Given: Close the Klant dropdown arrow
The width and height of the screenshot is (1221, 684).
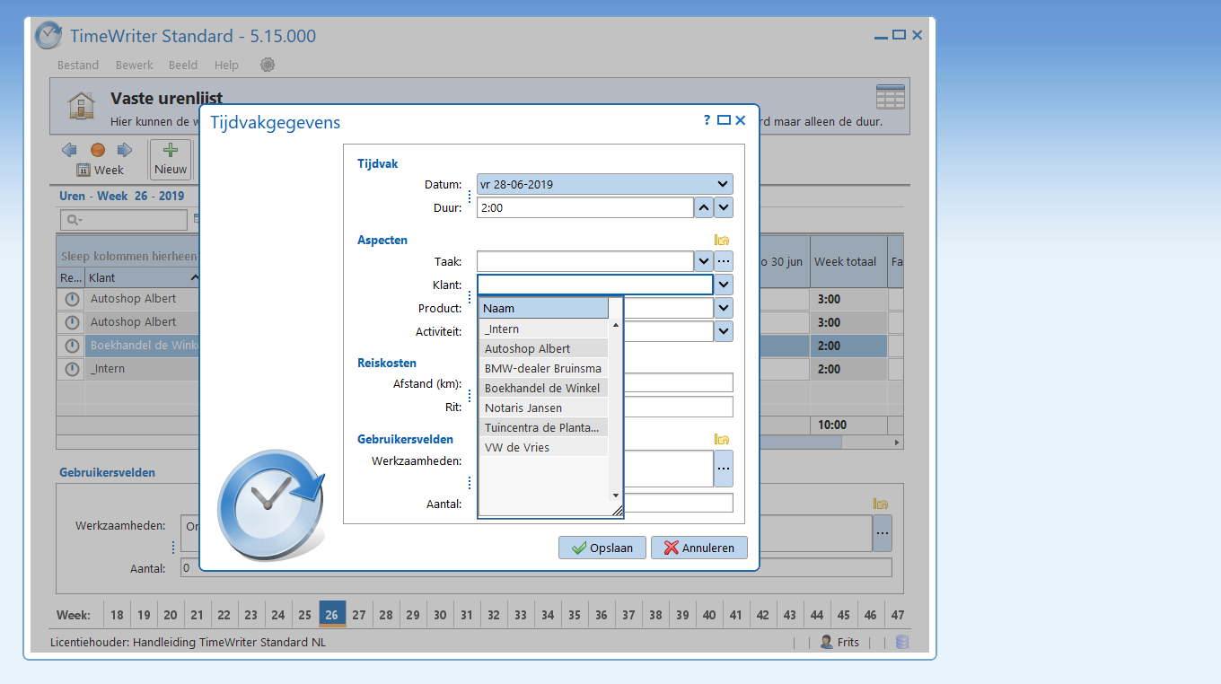Looking at the screenshot, I should pyautogui.click(x=724, y=285).
